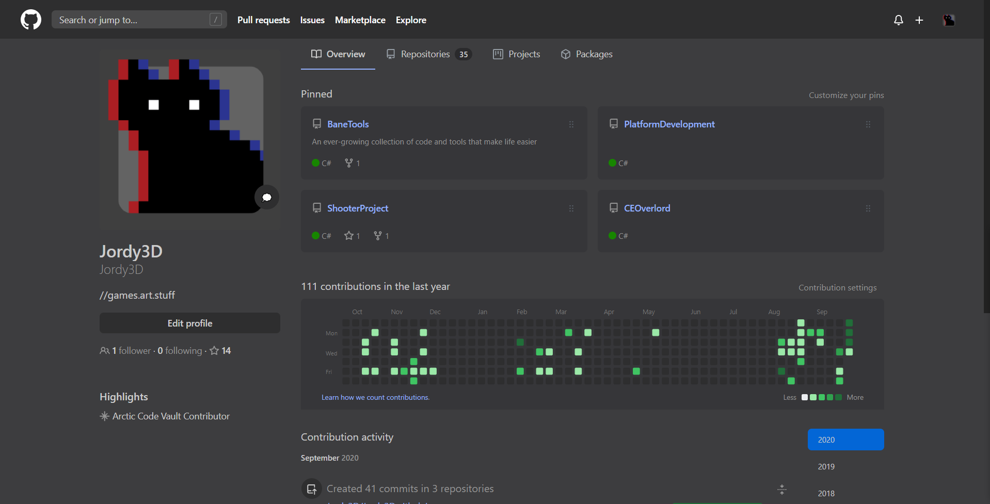Open Explore in top navigation

click(x=411, y=20)
